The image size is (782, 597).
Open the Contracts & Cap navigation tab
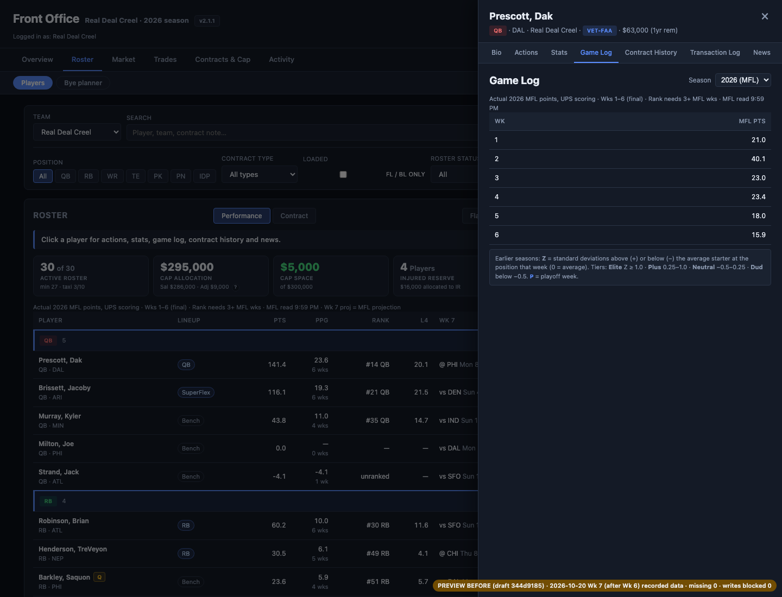pos(223,60)
